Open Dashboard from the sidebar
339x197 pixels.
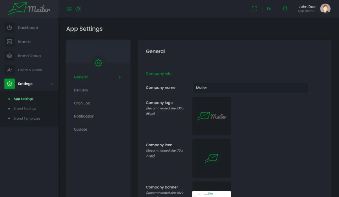[28, 28]
